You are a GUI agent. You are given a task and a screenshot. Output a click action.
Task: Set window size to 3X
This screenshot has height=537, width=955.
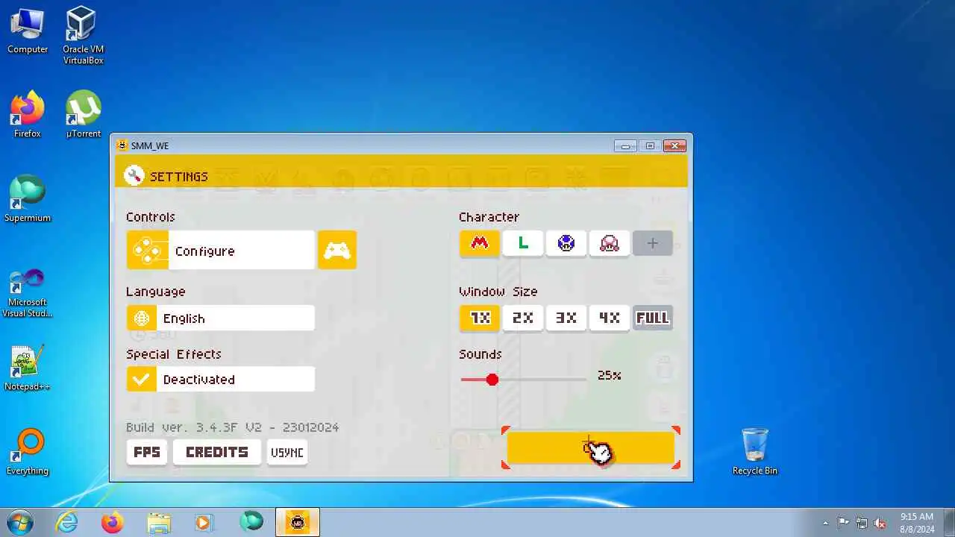(x=566, y=318)
